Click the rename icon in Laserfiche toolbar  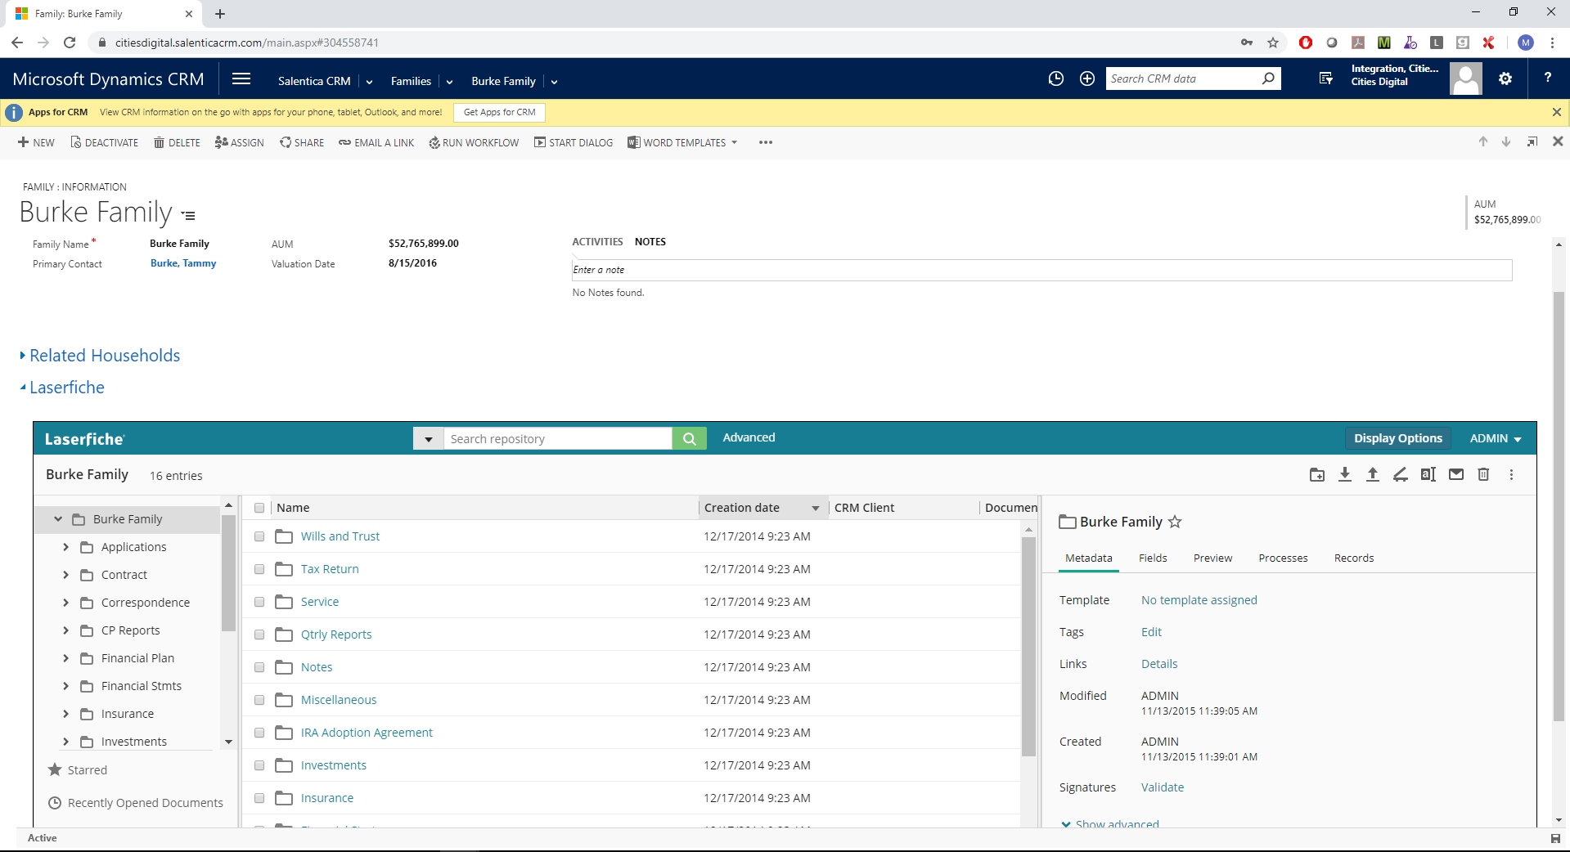(x=1428, y=474)
